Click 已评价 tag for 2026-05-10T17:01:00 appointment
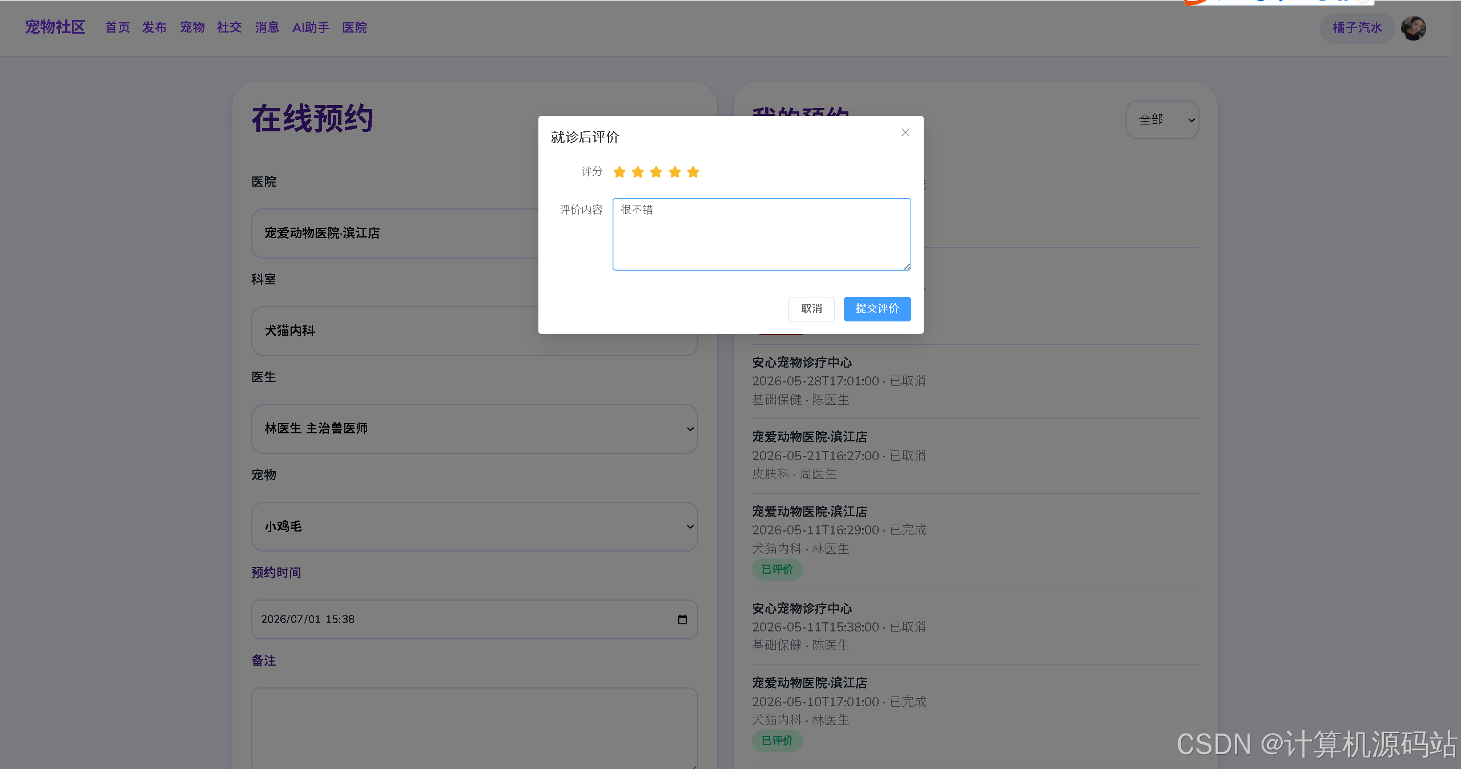Image resolution: width=1461 pixels, height=769 pixels. [x=777, y=740]
